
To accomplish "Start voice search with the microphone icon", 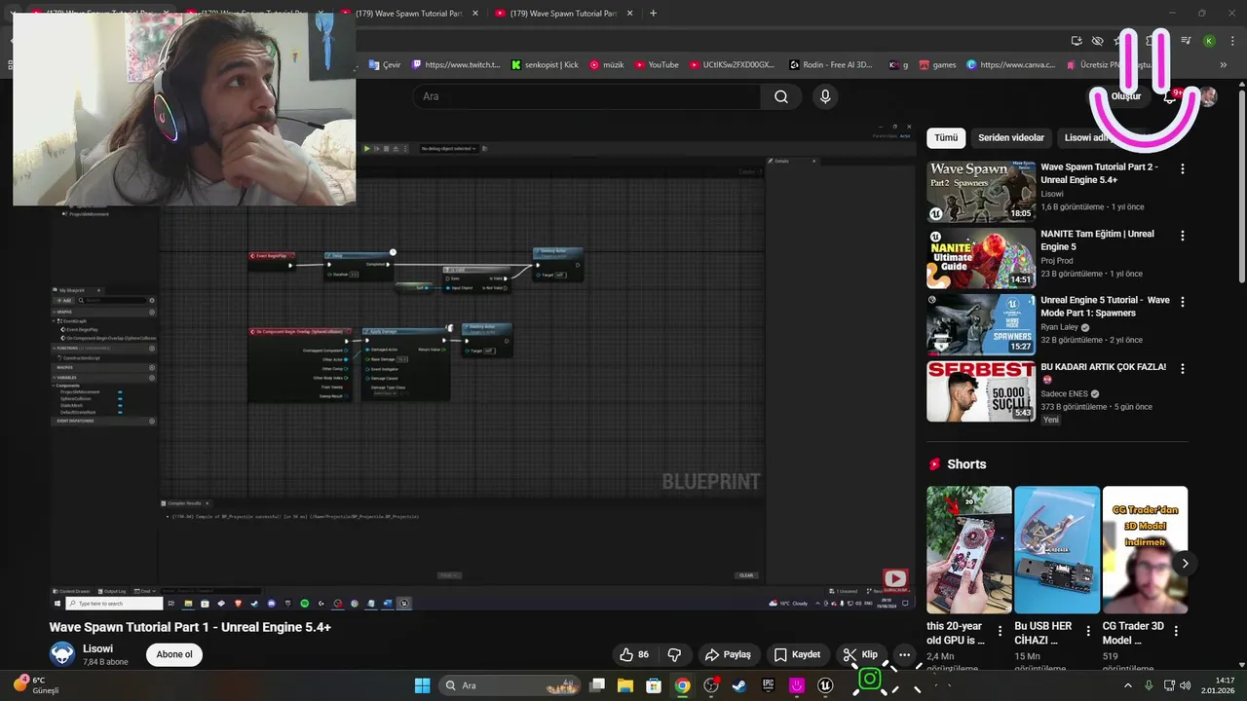I will (x=825, y=96).
